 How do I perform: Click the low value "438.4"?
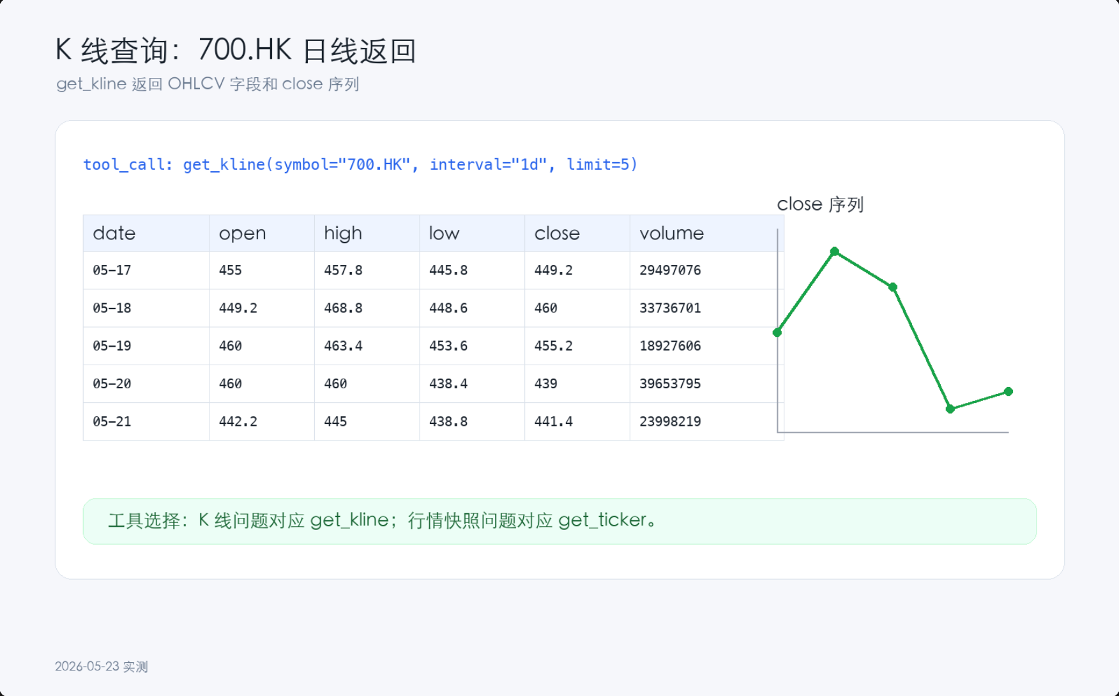(448, 383)
